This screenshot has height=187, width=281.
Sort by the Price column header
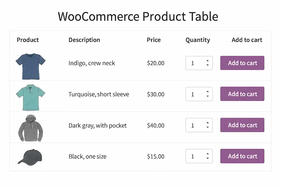tap(153, 40)
